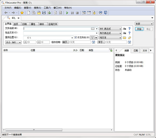This screenshot has height=138, width=156.
Task: Print results with printer icon
Action: [x=100, y=13]
